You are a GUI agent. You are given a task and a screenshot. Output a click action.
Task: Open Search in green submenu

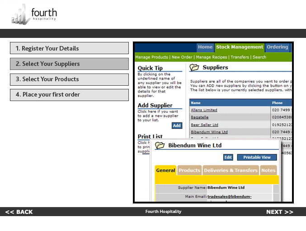pyautogui.click(x=259, y=57)
